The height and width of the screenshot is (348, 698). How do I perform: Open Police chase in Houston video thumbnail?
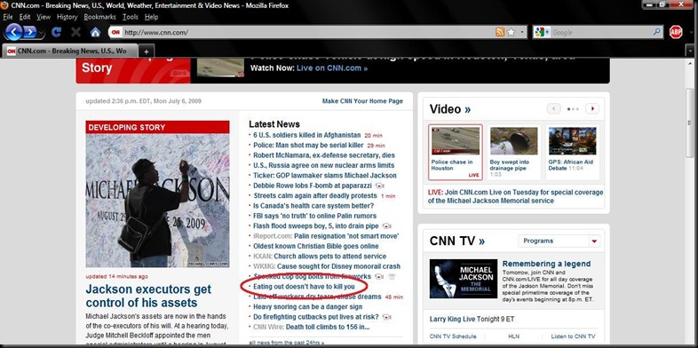tap(456, 141)
